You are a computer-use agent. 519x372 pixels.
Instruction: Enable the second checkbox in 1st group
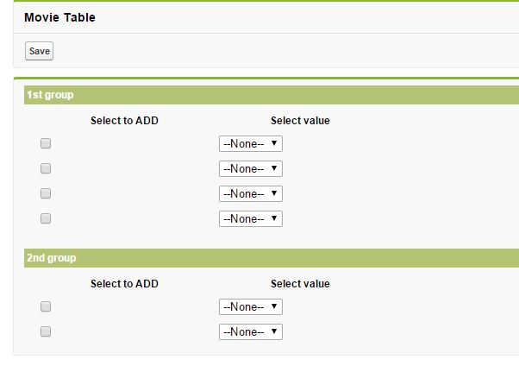[46, 168]
